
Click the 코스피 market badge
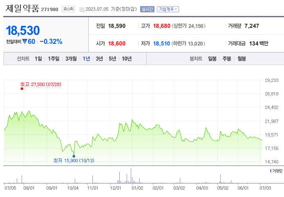coord(68,9)
